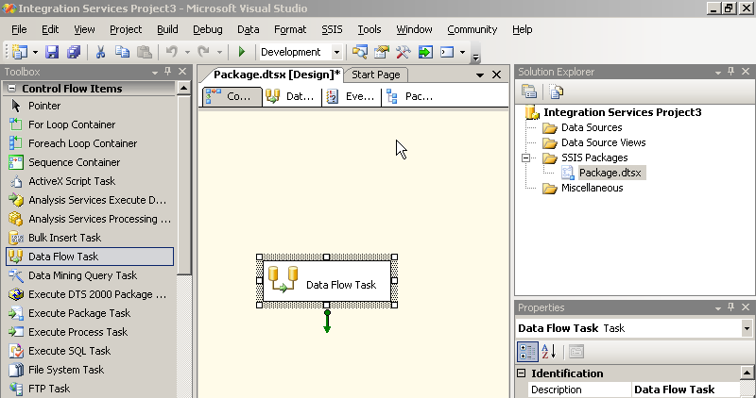This screenshot has width=756, height=398.
Task: Select Integration Services Project3 root node
Action: click(x=623, y=112)
